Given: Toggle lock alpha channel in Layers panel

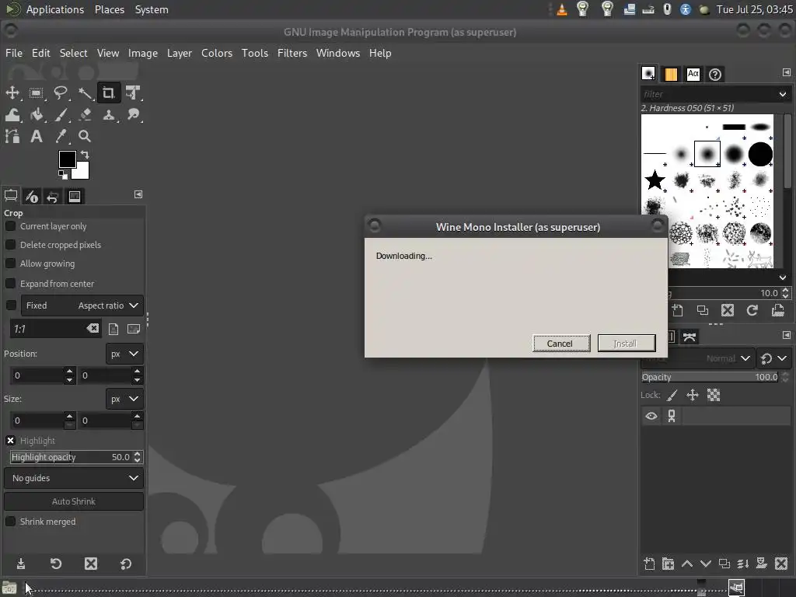Looking at the screenshot, I should [714, 395].
